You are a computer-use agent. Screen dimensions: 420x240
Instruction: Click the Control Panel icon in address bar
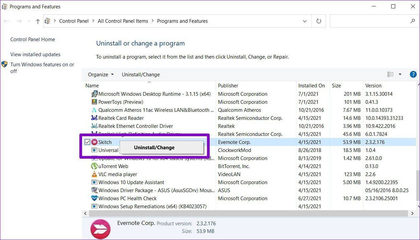[x=48, y=21]
